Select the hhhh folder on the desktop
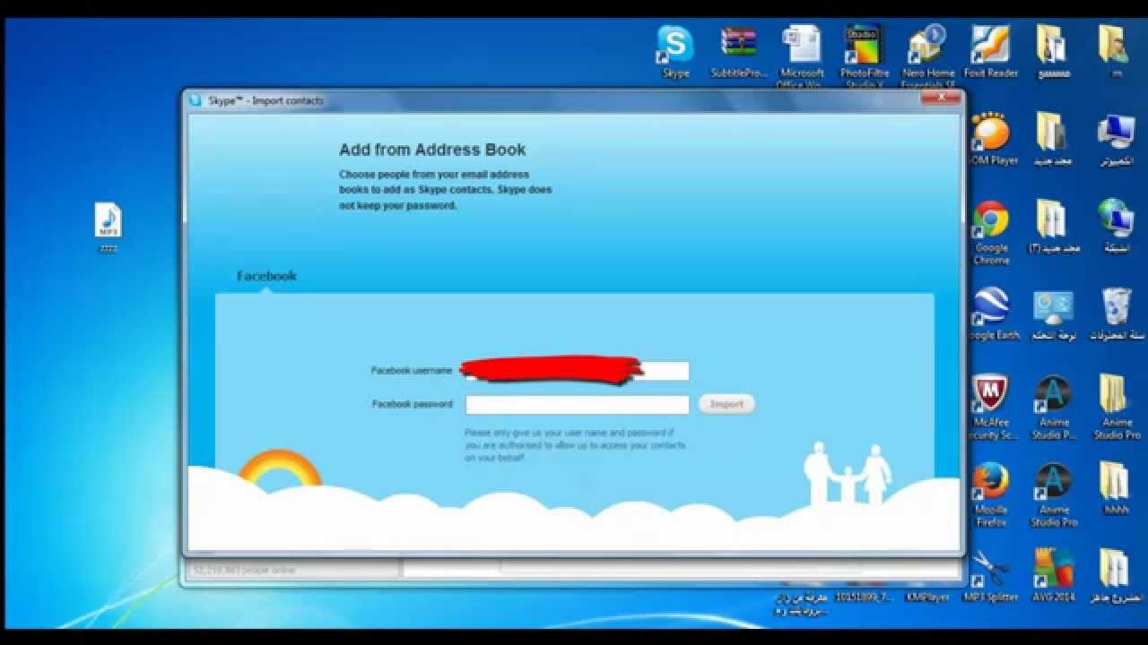Image resolution: width=1148 pixels, height=645 pixels. pos(1116,489)
